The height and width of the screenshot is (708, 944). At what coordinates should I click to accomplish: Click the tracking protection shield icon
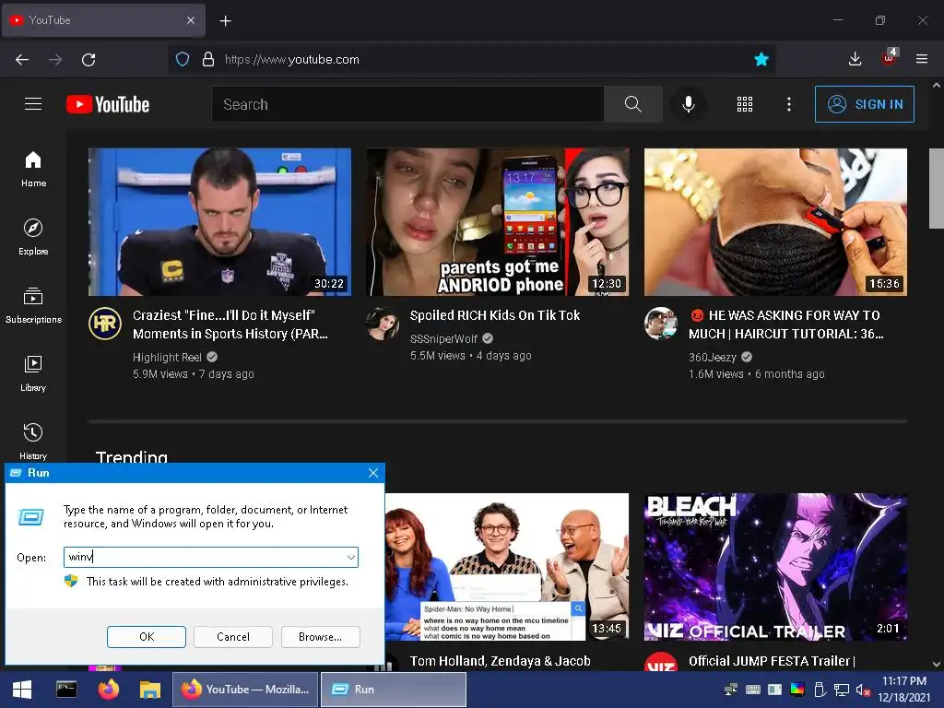point(183,59)
